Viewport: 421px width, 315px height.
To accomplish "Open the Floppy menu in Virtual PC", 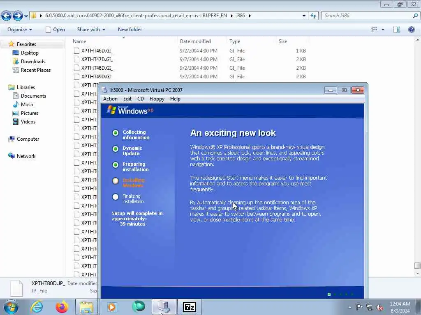I will [157, 99].
